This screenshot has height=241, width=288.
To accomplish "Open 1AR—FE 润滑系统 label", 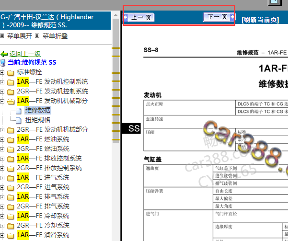I will click(43, 235).
